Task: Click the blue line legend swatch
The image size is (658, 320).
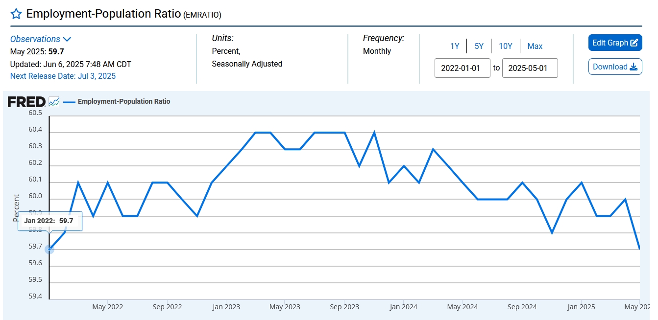Action: 70,102
